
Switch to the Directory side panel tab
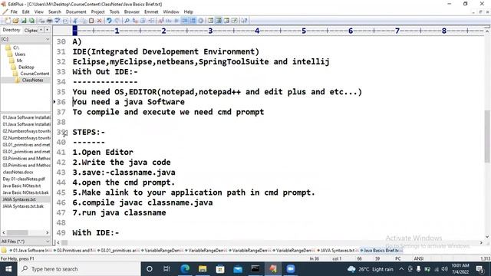point(12,30)
